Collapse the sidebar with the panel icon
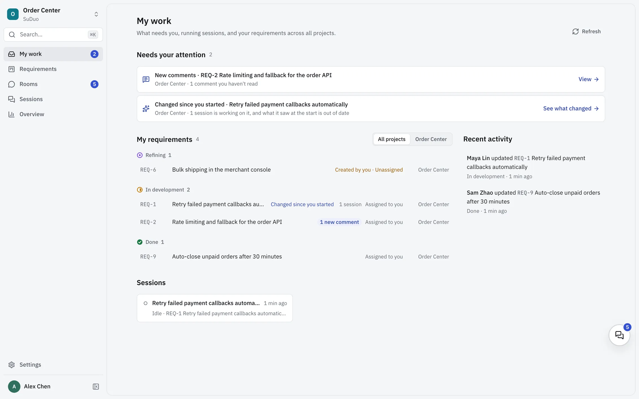Screen dimensions: 639x399 96,387
